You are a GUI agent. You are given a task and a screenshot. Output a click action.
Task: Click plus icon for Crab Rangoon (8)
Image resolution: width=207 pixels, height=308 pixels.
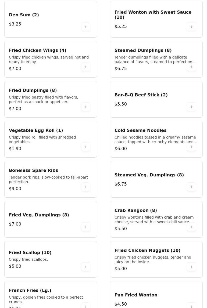pos(191,227)
